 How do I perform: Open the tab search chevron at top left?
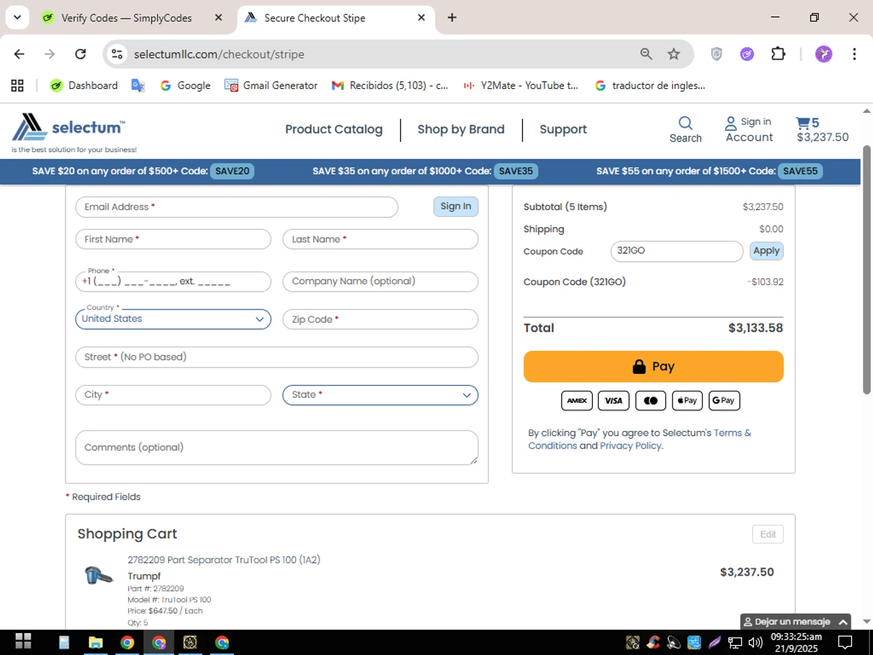point(17,17)
